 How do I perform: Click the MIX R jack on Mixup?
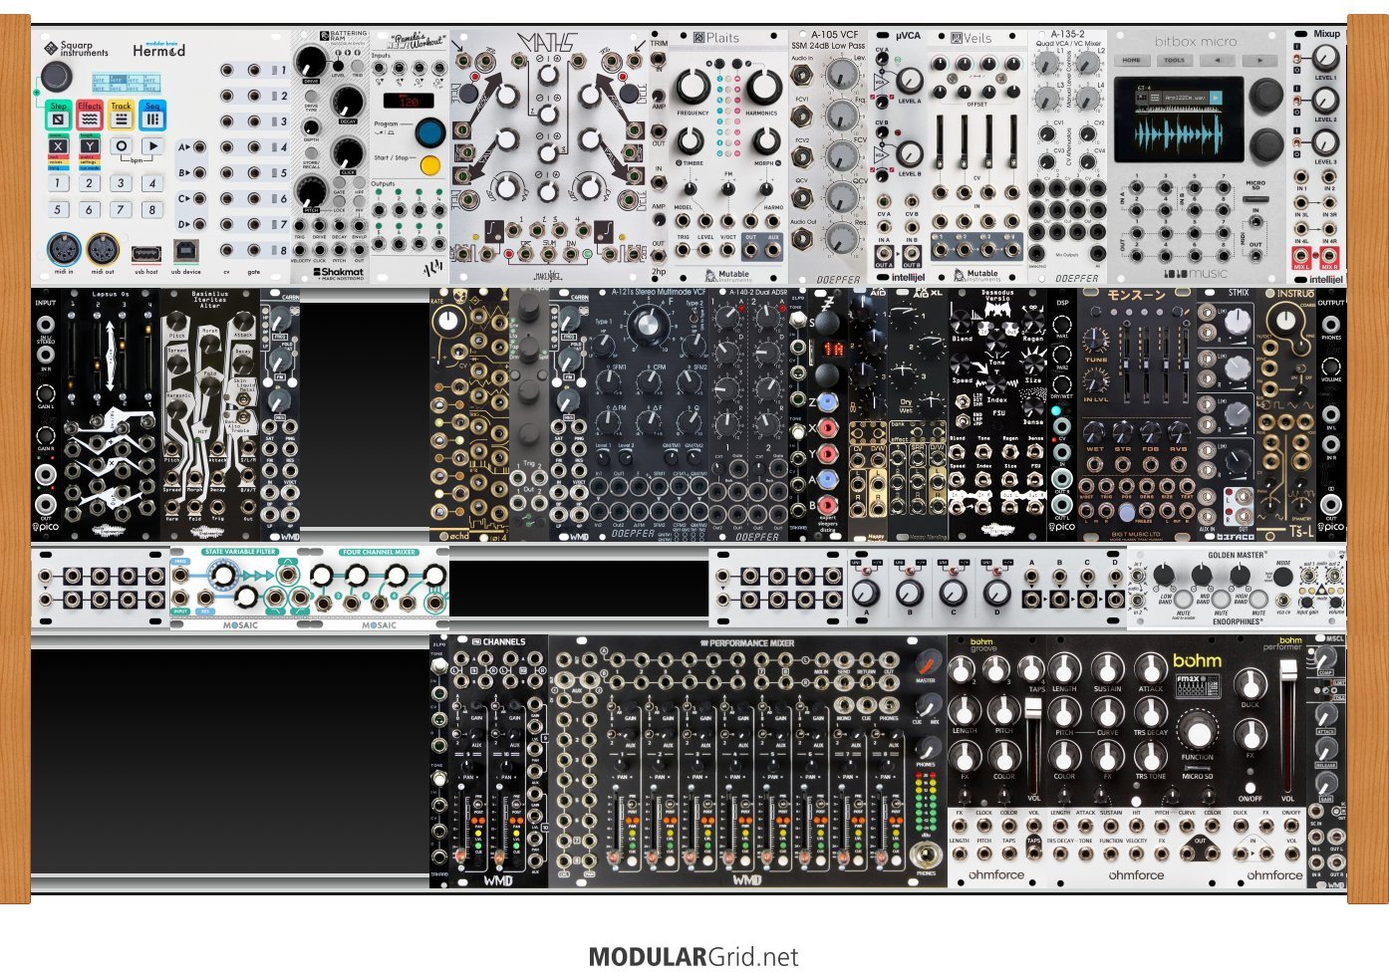coord(1329,258)
